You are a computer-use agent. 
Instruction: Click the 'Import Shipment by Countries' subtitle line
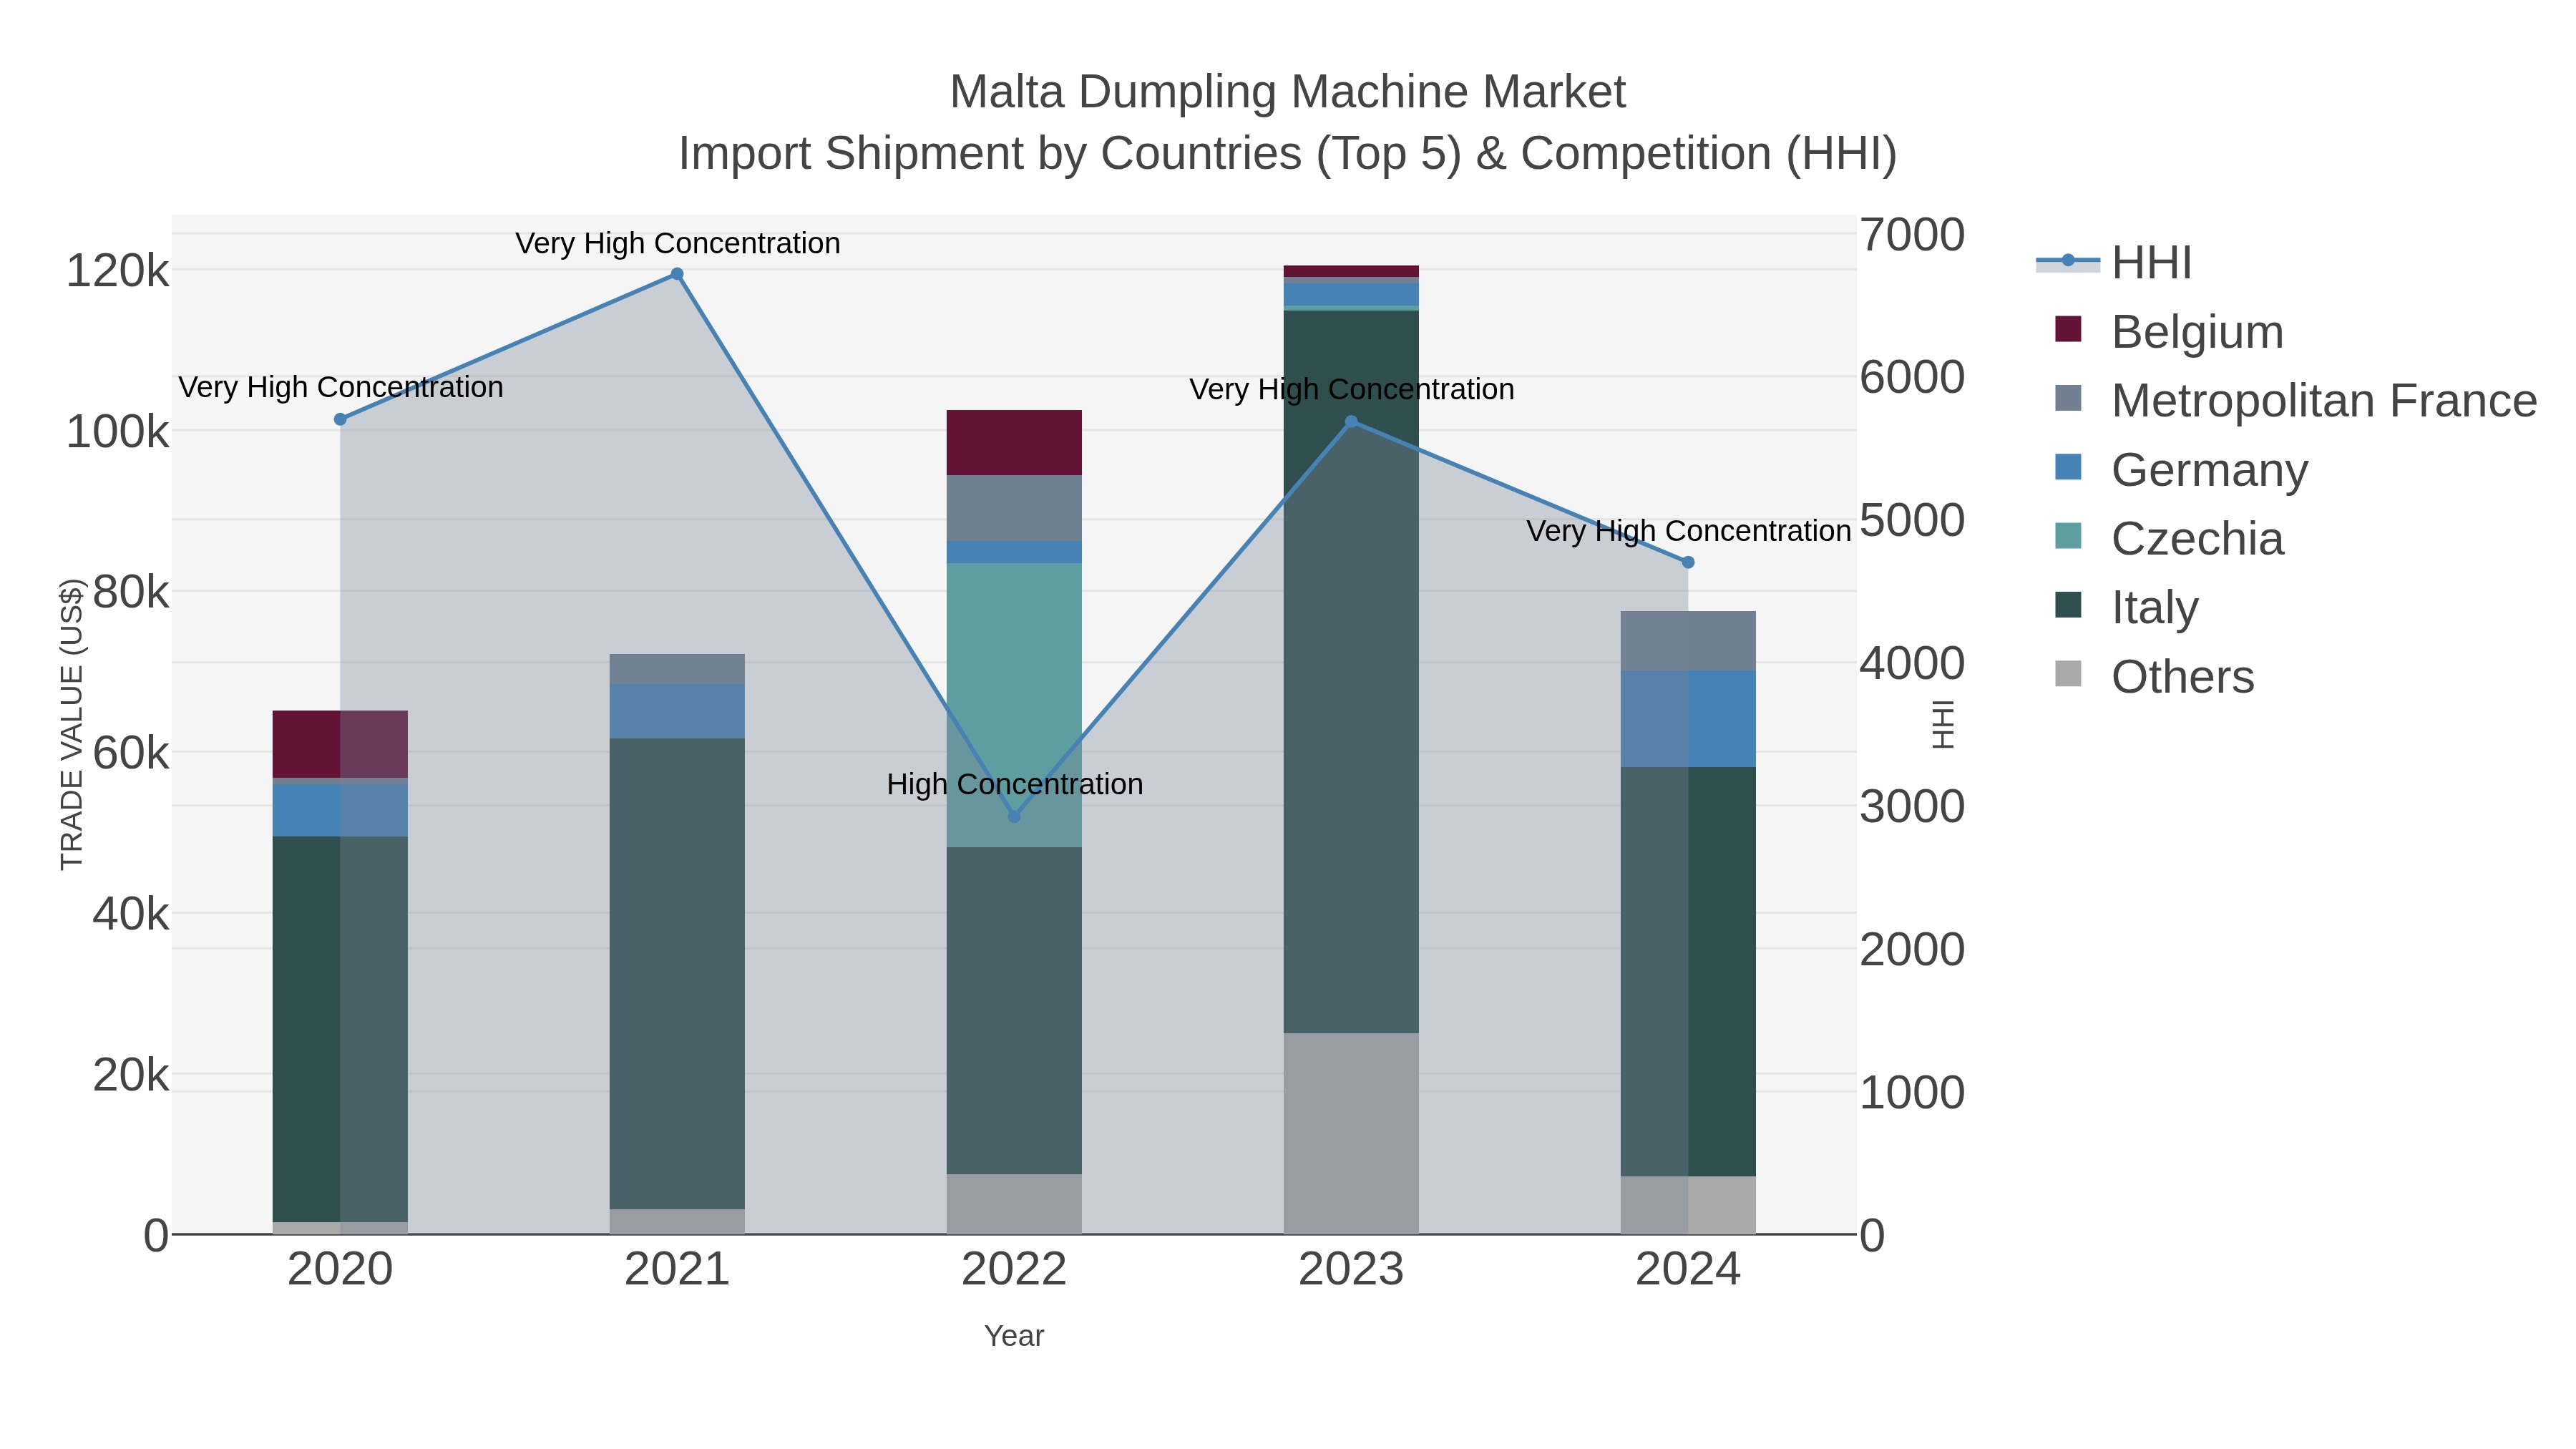pyautogui.click(x=1288, y=154)
